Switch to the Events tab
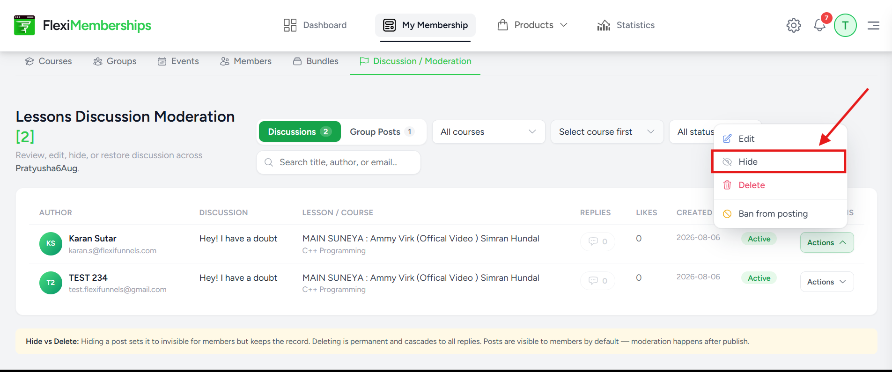This screenshot has width=892, height=372. [x=178, y=61]
